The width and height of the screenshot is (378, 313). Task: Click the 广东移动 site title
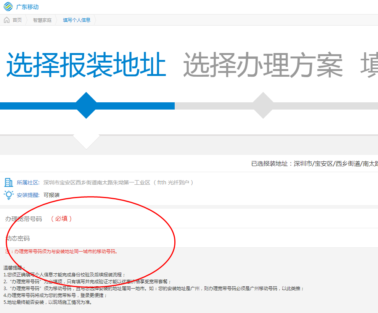27,7
